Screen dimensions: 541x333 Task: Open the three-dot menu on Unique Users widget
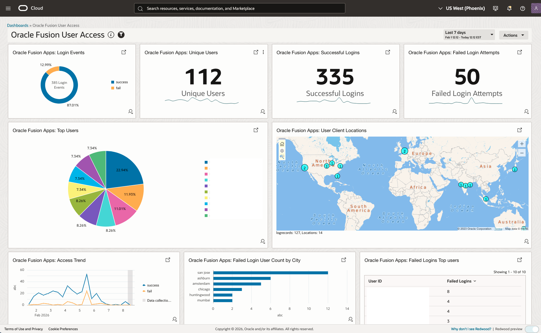click(x=263, y=52)
